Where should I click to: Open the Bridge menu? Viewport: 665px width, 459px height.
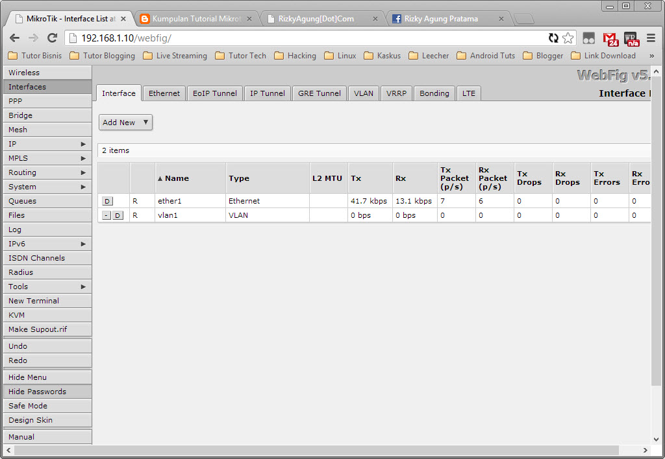[x=47, y=115]
